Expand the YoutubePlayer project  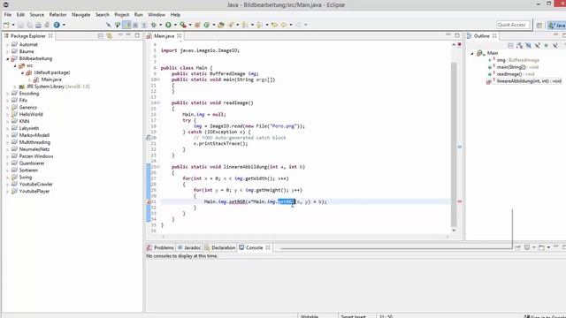click(x=8, y=192)
